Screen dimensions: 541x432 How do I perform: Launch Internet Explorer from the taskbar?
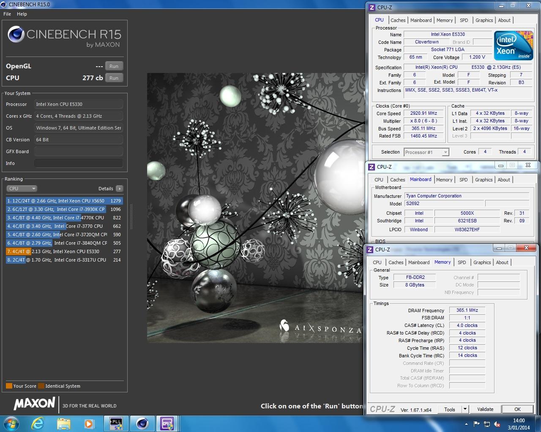pyautogui.click(x=38, y=424)
